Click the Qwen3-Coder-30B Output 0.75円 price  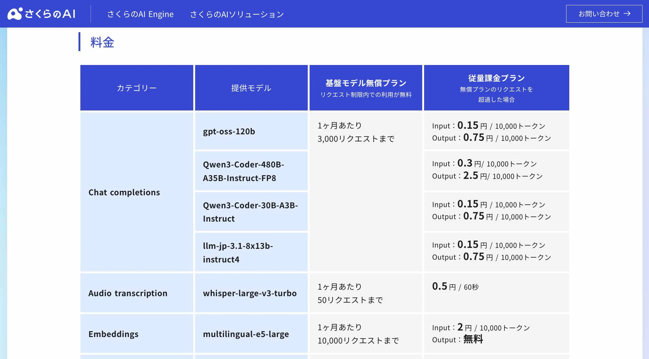coord(492,216)
